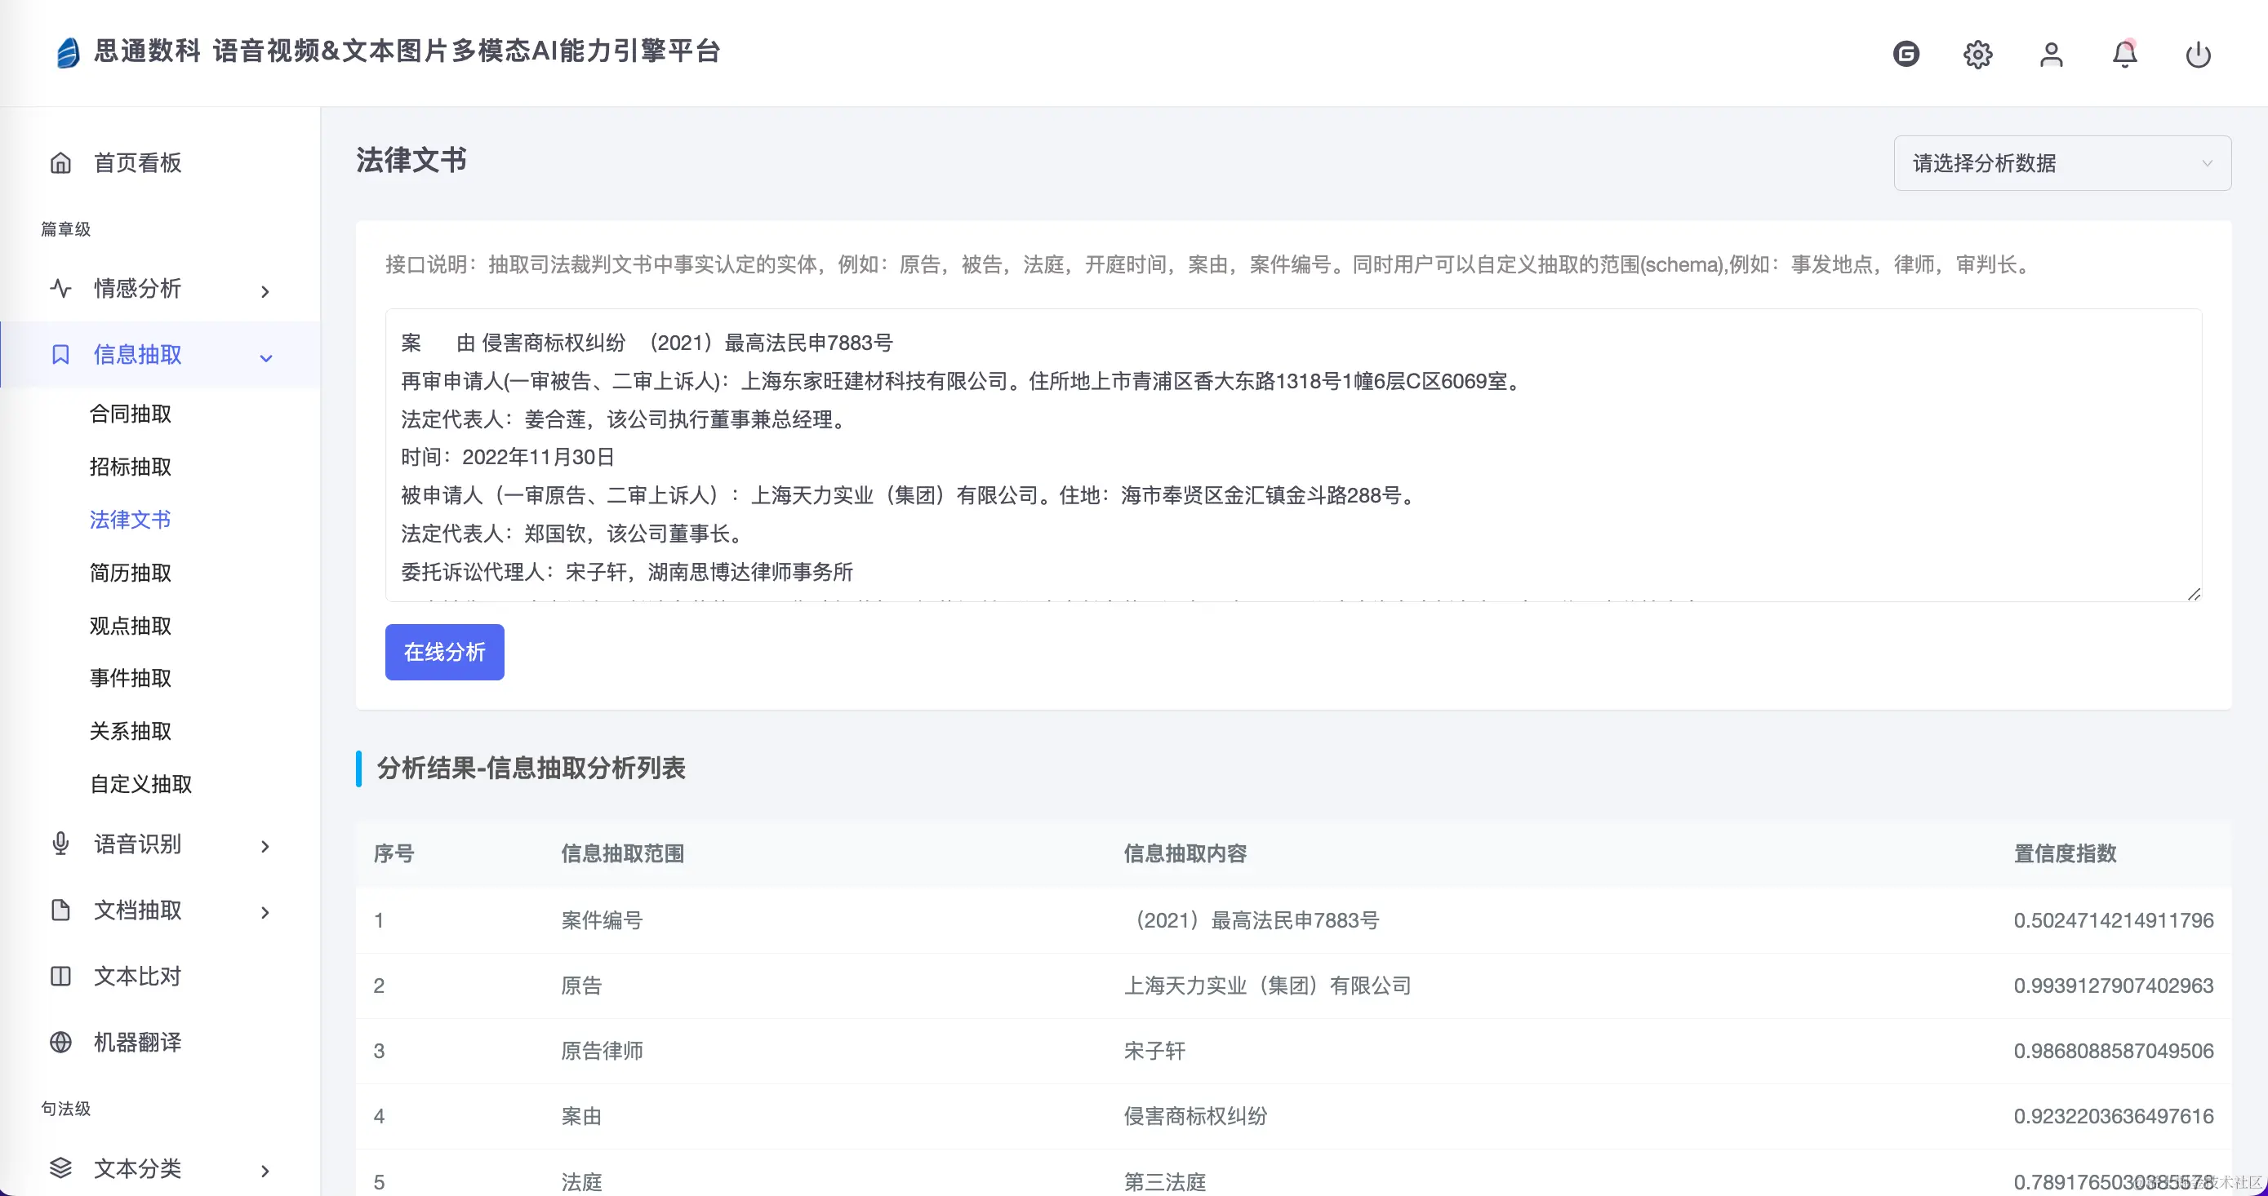This screenshot has width=2268, height=1196.
Task: Open the 首页看板 home icon
Action: tap(60, 163)
